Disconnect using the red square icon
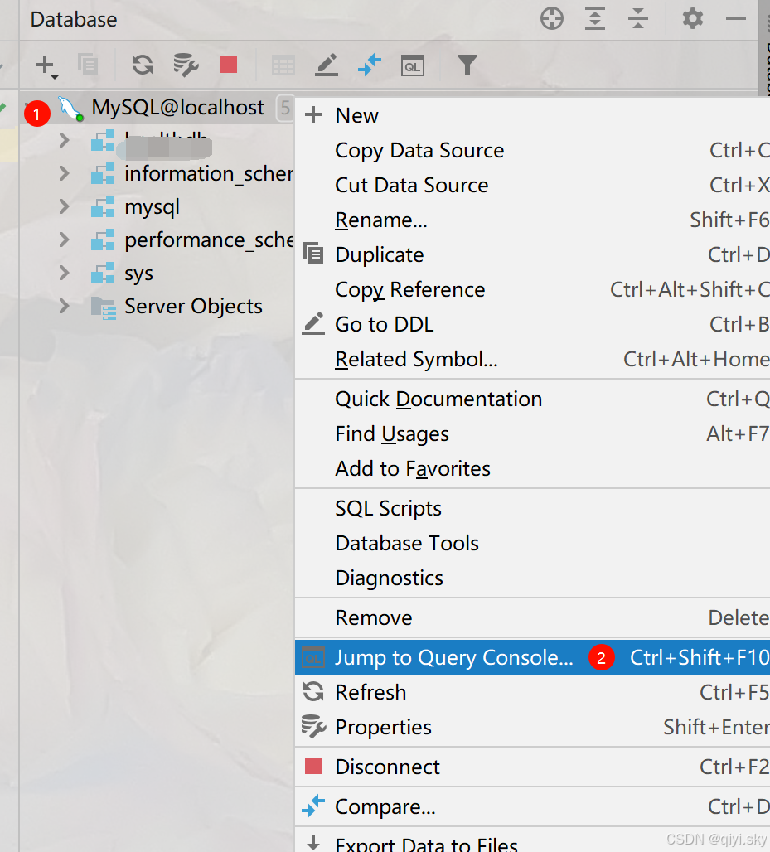The height and width of the screenshot is (852, 770). click(229, 65)
